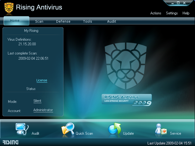The width and height of the screenshot is (195, 146).
Task: Follow the License link
Action: pyautogui.click(x=42, y=80)
